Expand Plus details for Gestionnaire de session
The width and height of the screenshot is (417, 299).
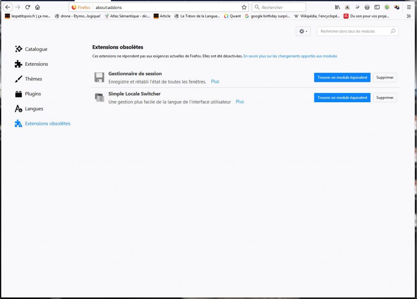pyautogui.click(x=215, y=81)
